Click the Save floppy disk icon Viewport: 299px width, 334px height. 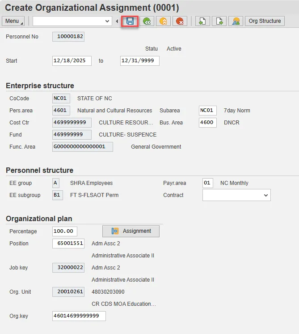[x=130, y=21]
